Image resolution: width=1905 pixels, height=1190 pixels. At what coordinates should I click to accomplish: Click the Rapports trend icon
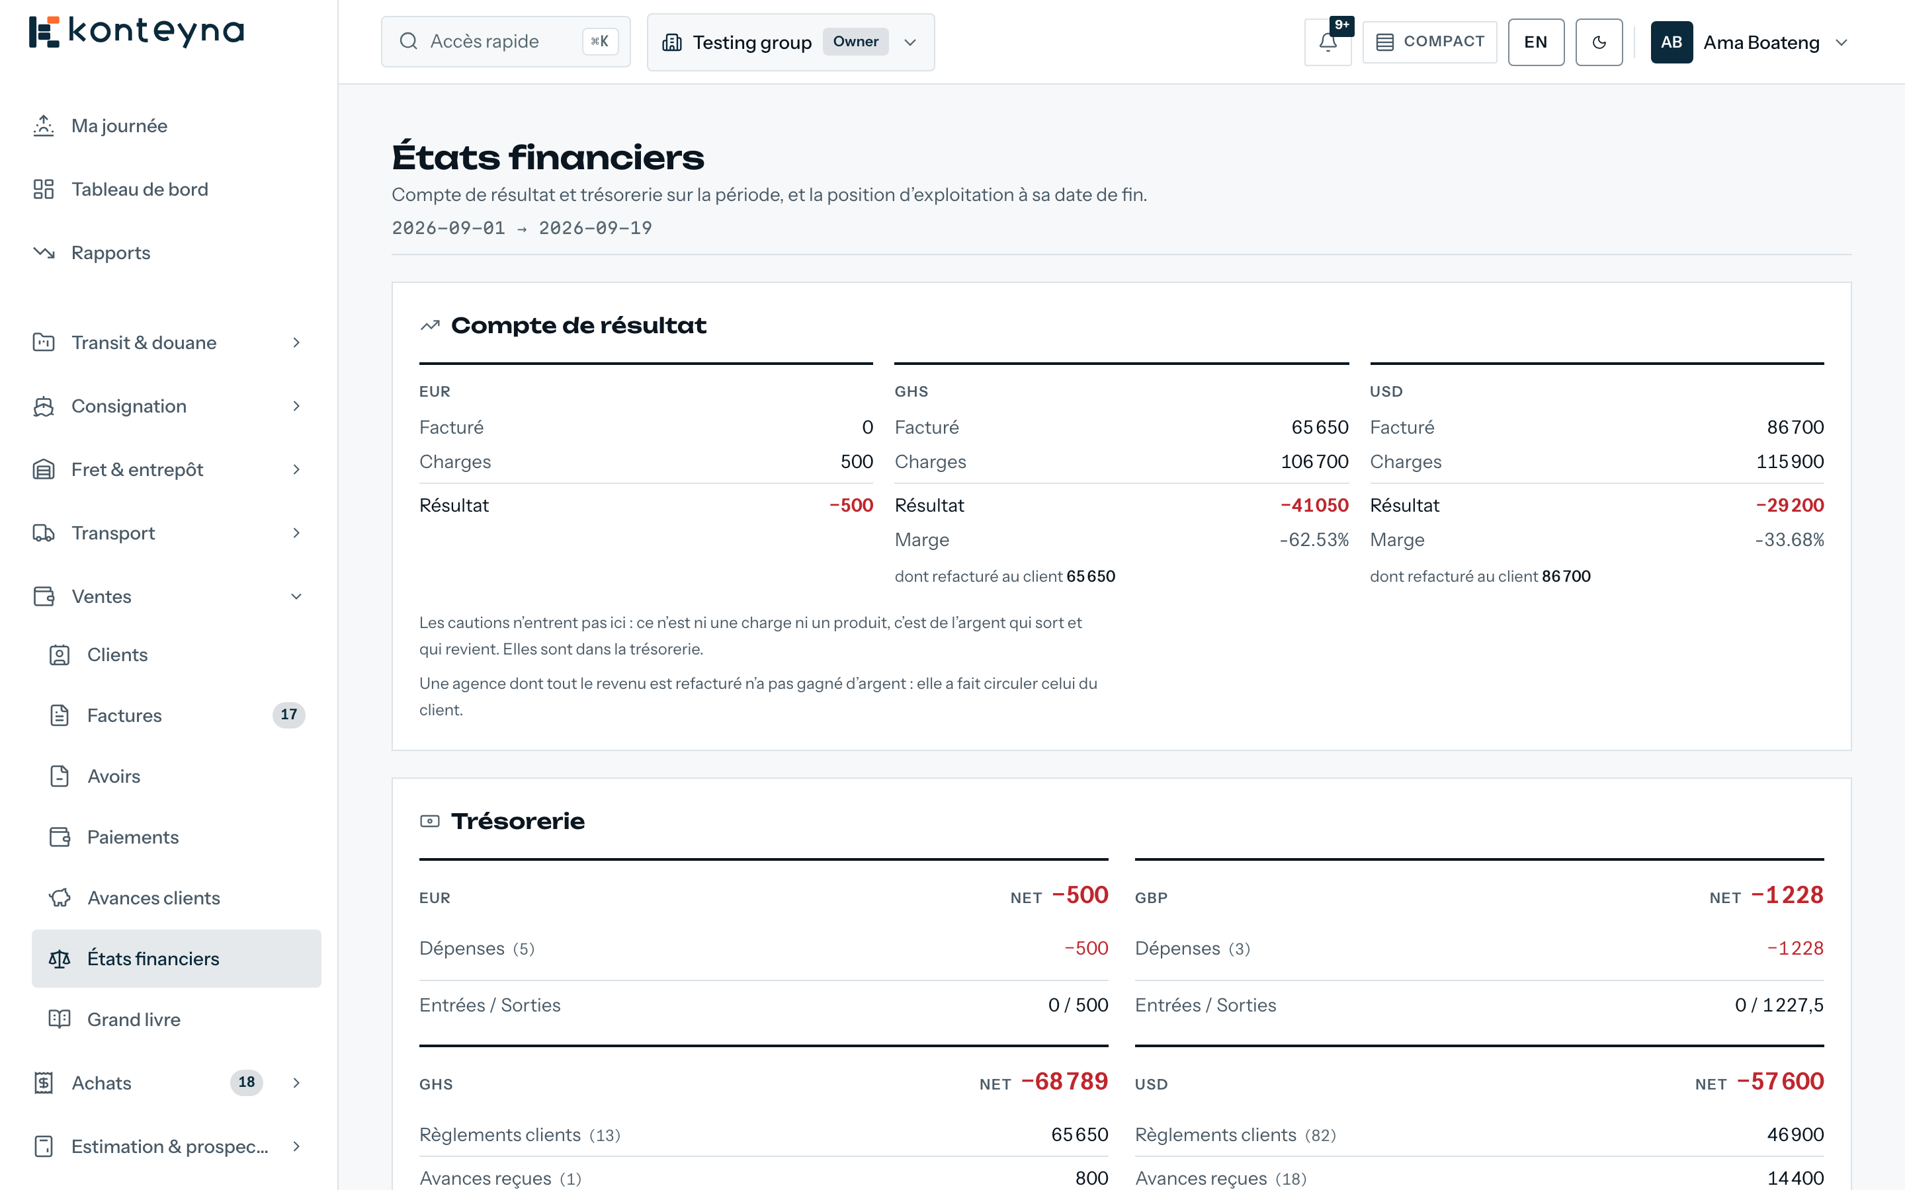click(x=44, y=253)
